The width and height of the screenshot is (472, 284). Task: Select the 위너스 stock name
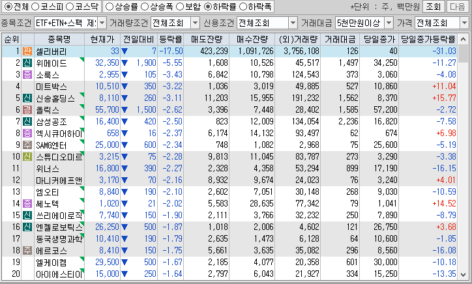[47, 169]
